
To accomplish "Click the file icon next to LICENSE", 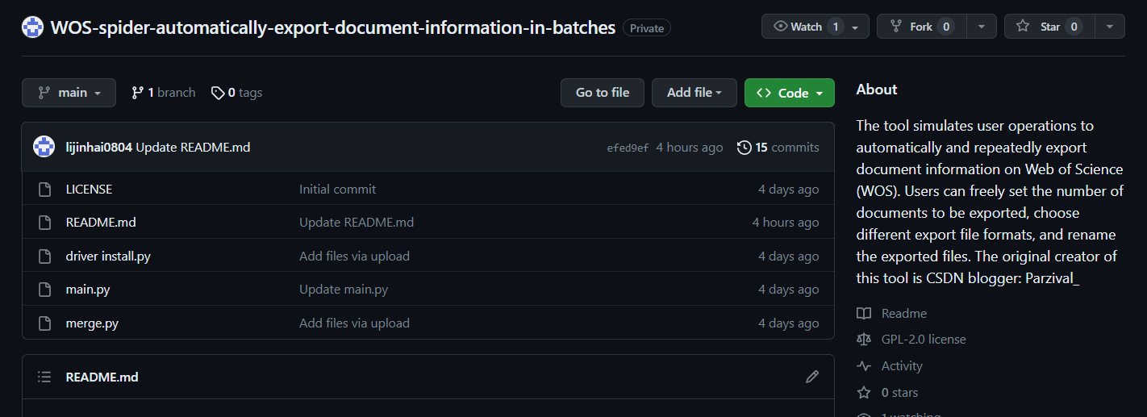I will (x=45, y=190).
